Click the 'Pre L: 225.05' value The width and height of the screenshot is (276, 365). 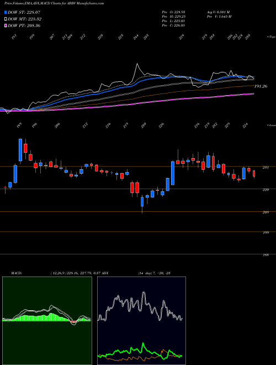click(173, 21)
